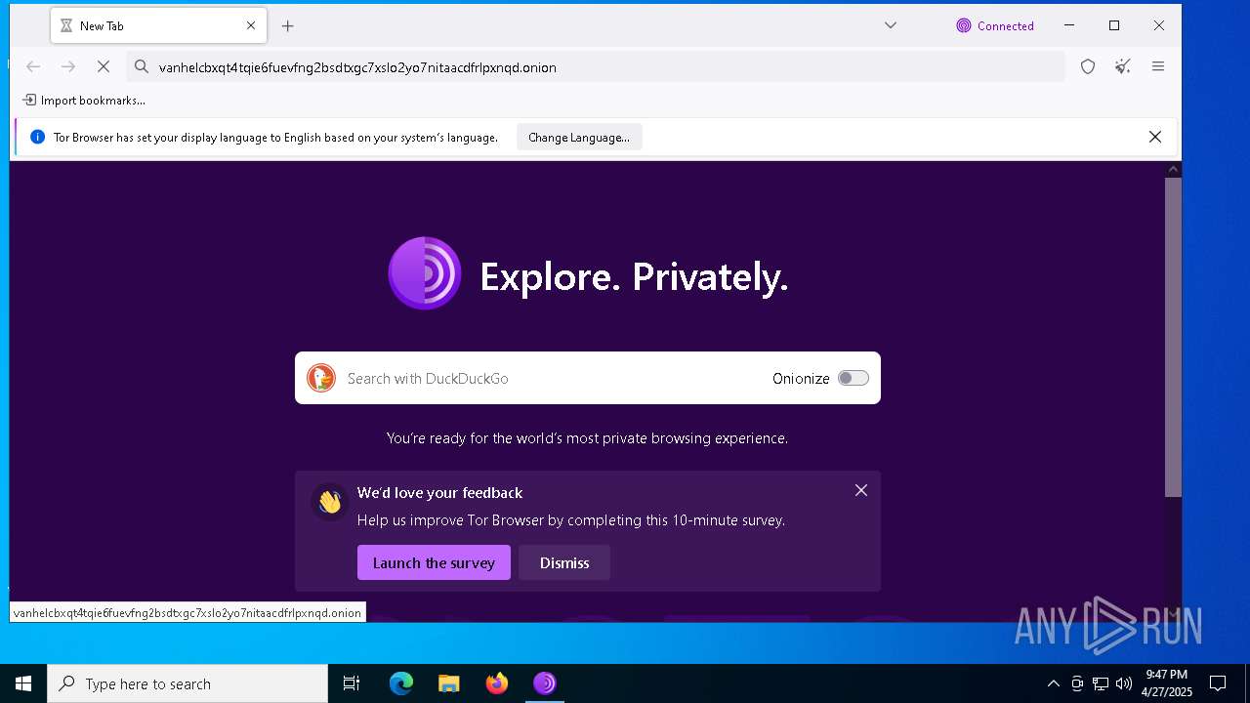Dismiss the language notification bar
This screenshot has height=703, width=1250.
1155,137
